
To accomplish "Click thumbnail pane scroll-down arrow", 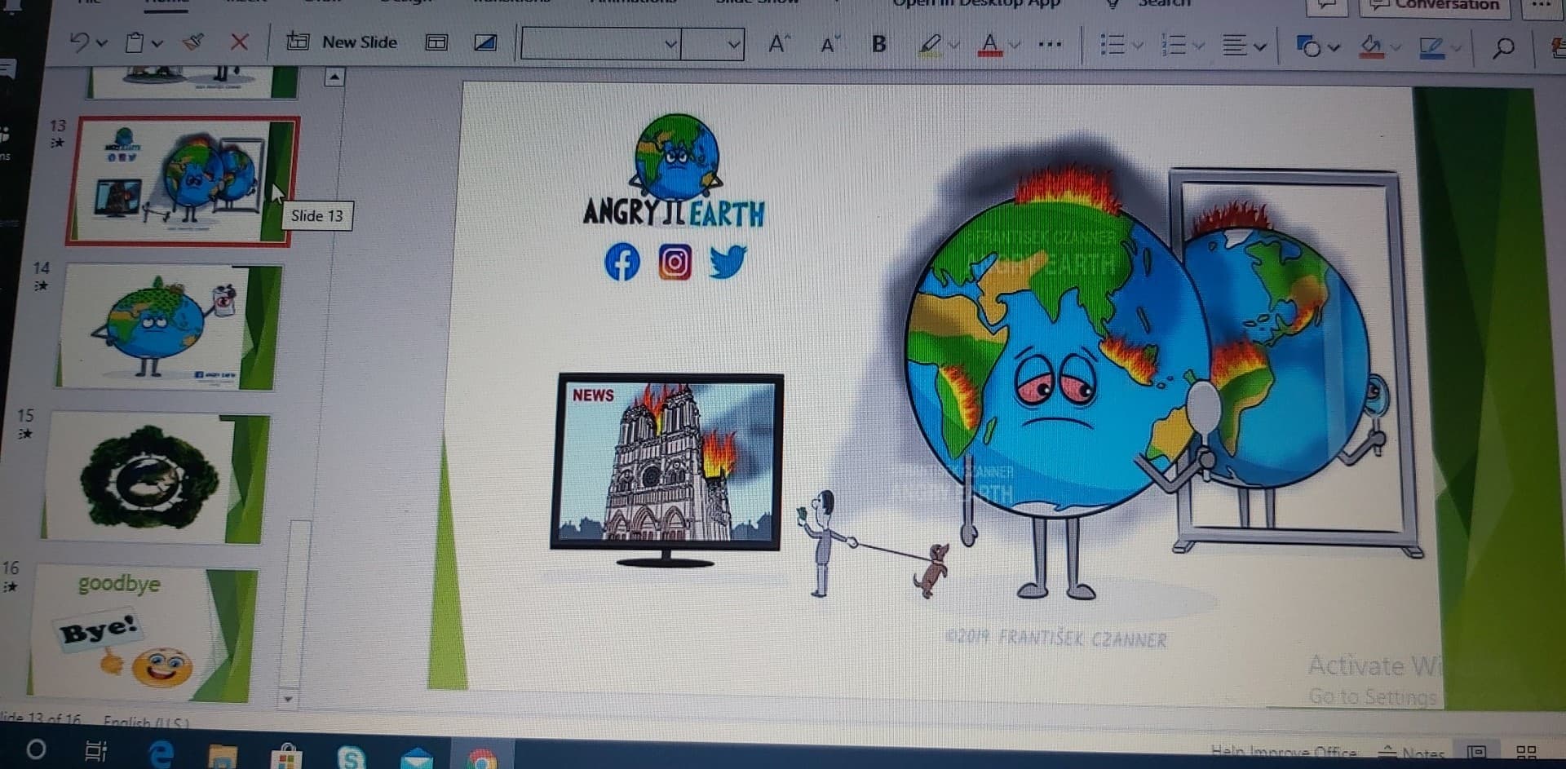I will click(x=288, y=699).
